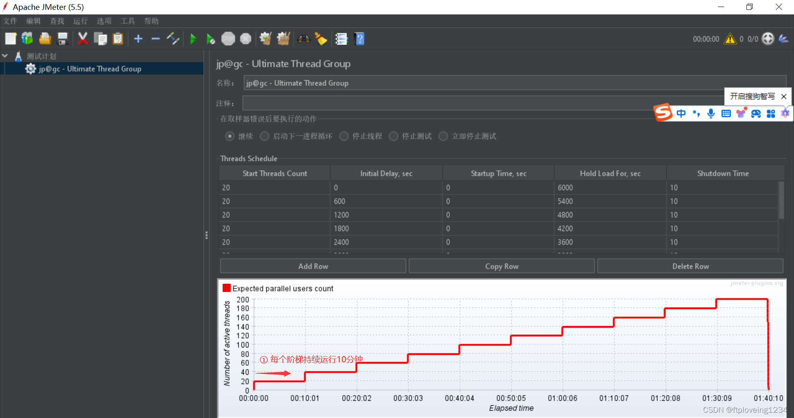
Task: Start the test with green play icon
Action: click(193, 39)
